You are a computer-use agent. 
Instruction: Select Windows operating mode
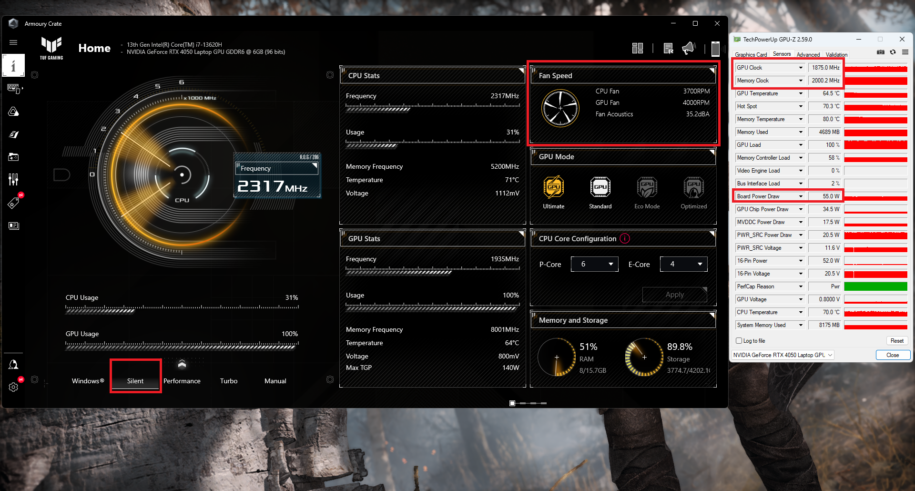88,381
